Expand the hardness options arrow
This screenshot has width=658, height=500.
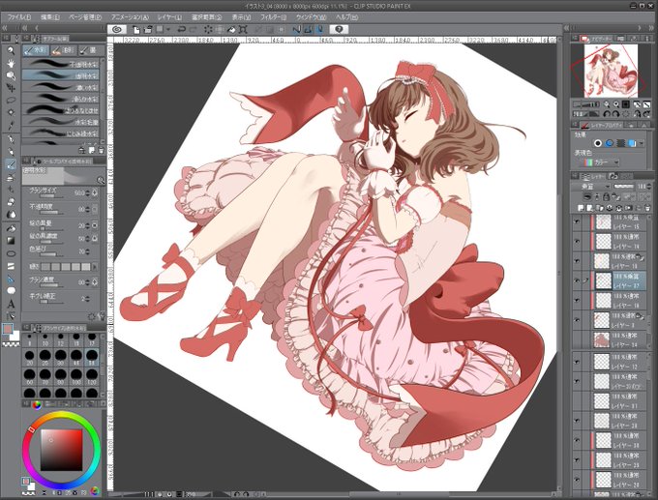coord(95,267)
